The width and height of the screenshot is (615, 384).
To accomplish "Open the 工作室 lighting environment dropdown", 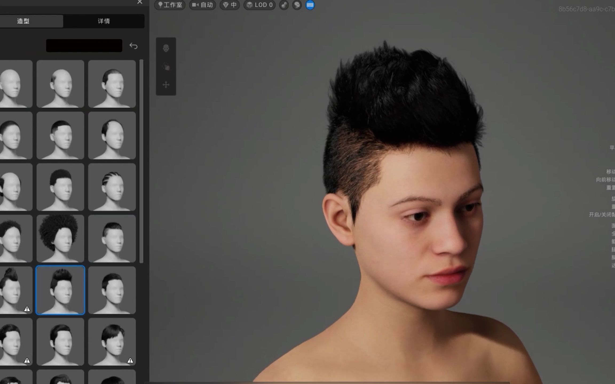I will (x=170, y=5).
